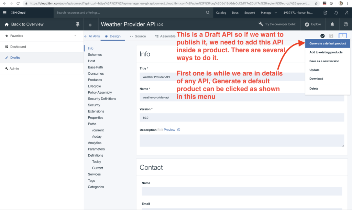352x210 pixels.
Task: Click the home icon beside Back to Overview
Action: [x=7, y=24]
